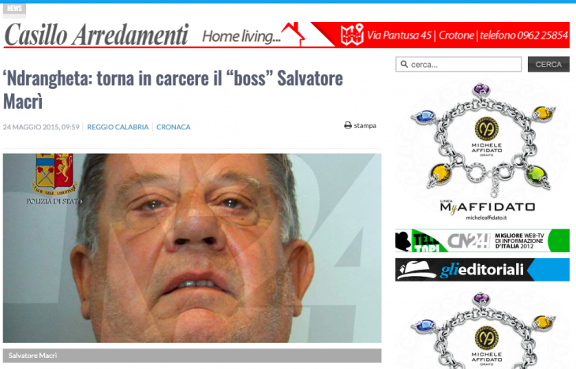The image size is (576, 369).
Task: Click the gli editoriali banner
Action: pyautogui.click(x=482, y=270)
